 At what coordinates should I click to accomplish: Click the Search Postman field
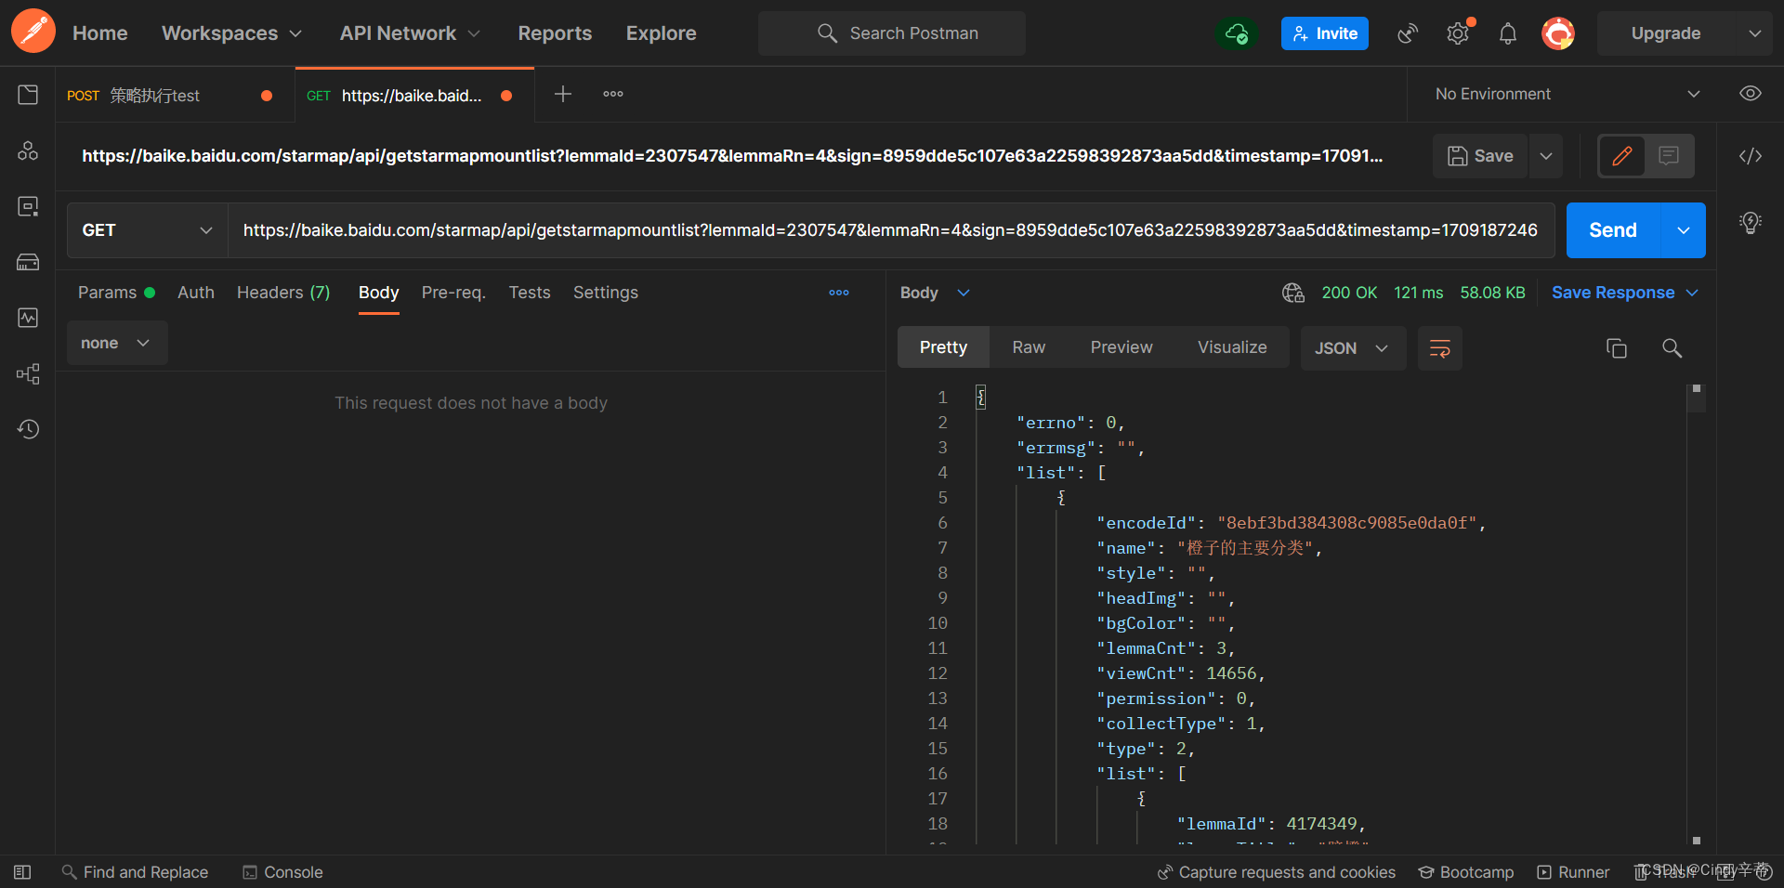[x=892, y=33]
